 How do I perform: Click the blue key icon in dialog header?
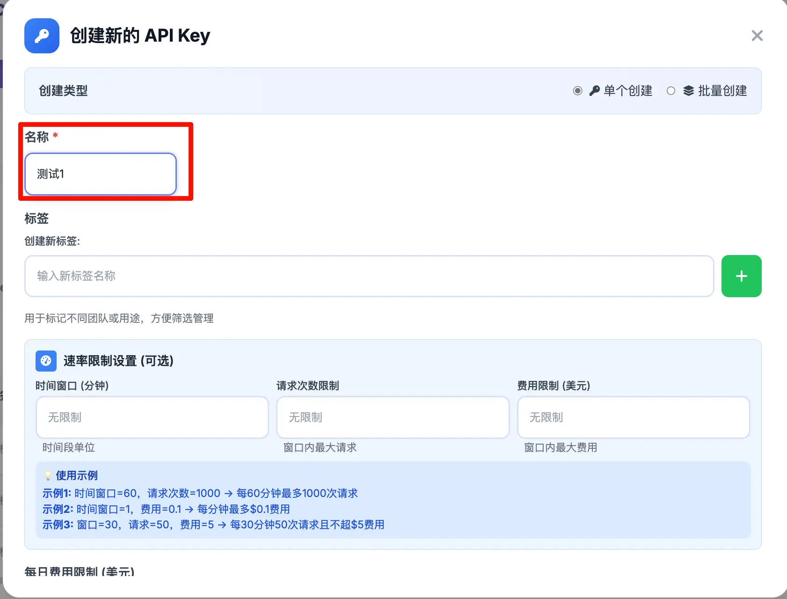(x=42, y=36)
